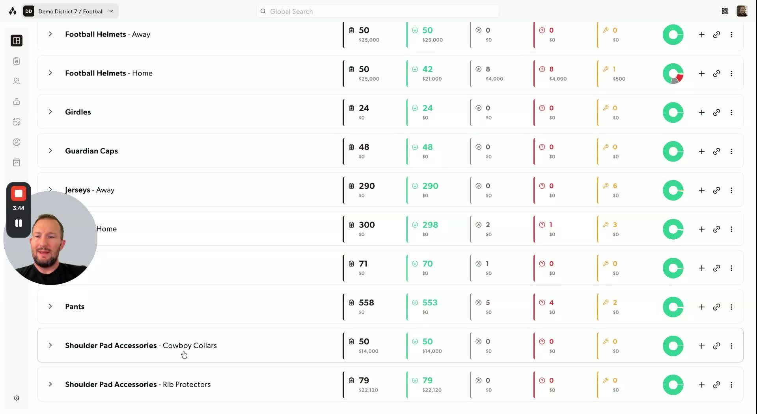
Task: Expand Shoulder Pad Accessories - Rib Protectors
Action: 50,384
